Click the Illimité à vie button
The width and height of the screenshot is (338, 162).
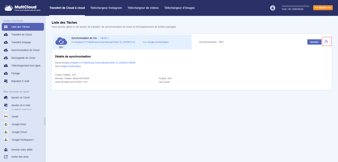(323, 8)
